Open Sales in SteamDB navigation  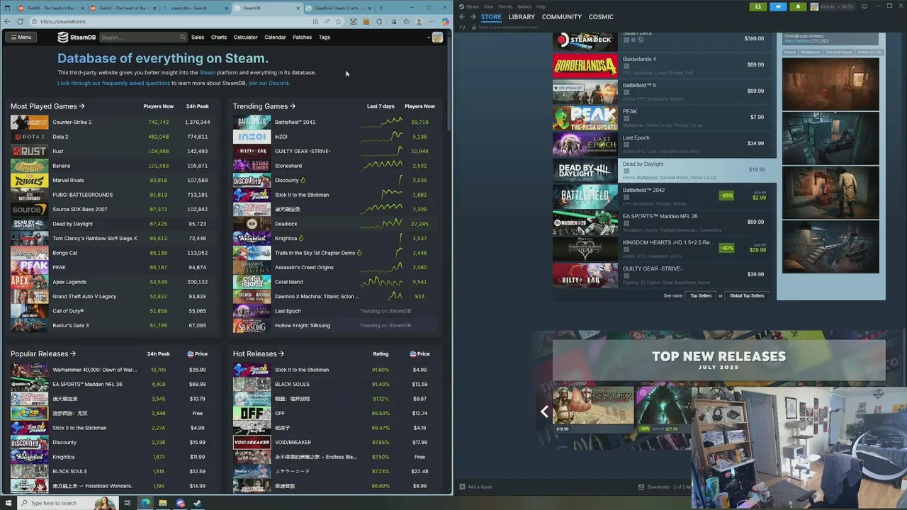[x=198, y=37]
